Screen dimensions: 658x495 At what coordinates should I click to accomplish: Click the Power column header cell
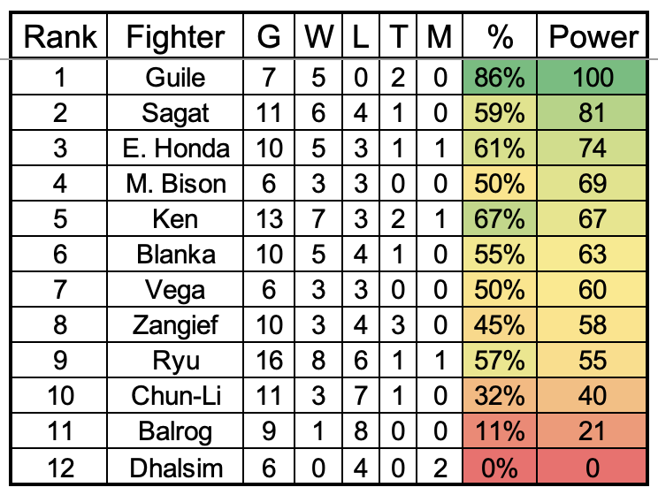592,36
